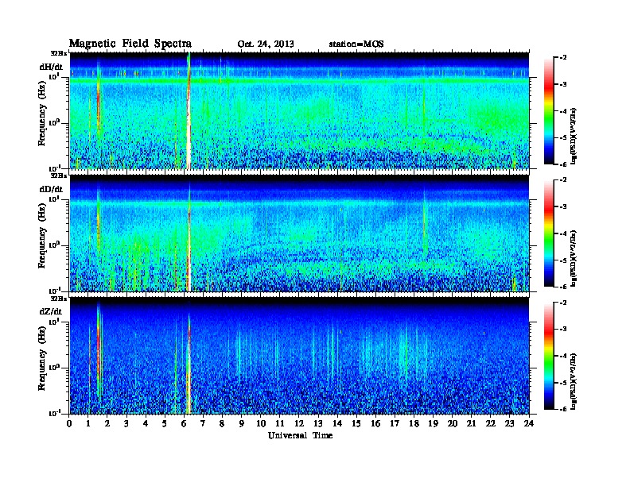This screenshot has width=630, height=486.
Task: Click the hour 15 tick label on the time axis
Action: coord(357,424)
